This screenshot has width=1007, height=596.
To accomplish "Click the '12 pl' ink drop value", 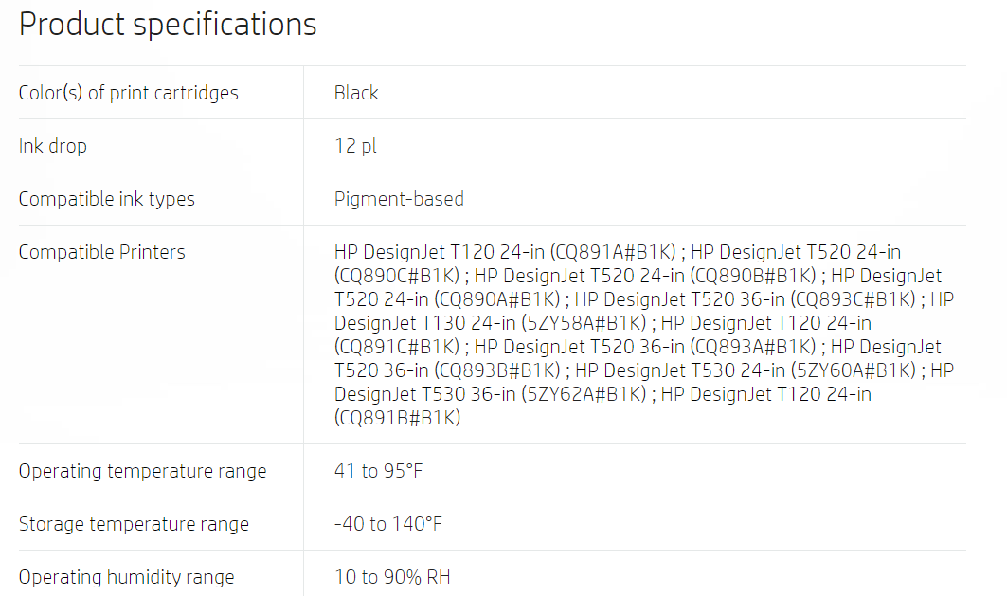I will (x=355, y=147).
